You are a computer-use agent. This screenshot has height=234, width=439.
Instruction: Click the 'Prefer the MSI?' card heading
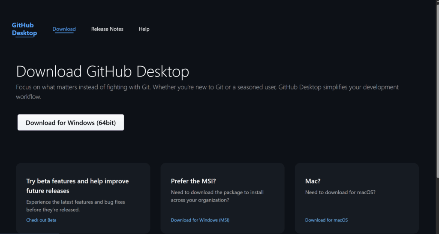tap(193, 181)
